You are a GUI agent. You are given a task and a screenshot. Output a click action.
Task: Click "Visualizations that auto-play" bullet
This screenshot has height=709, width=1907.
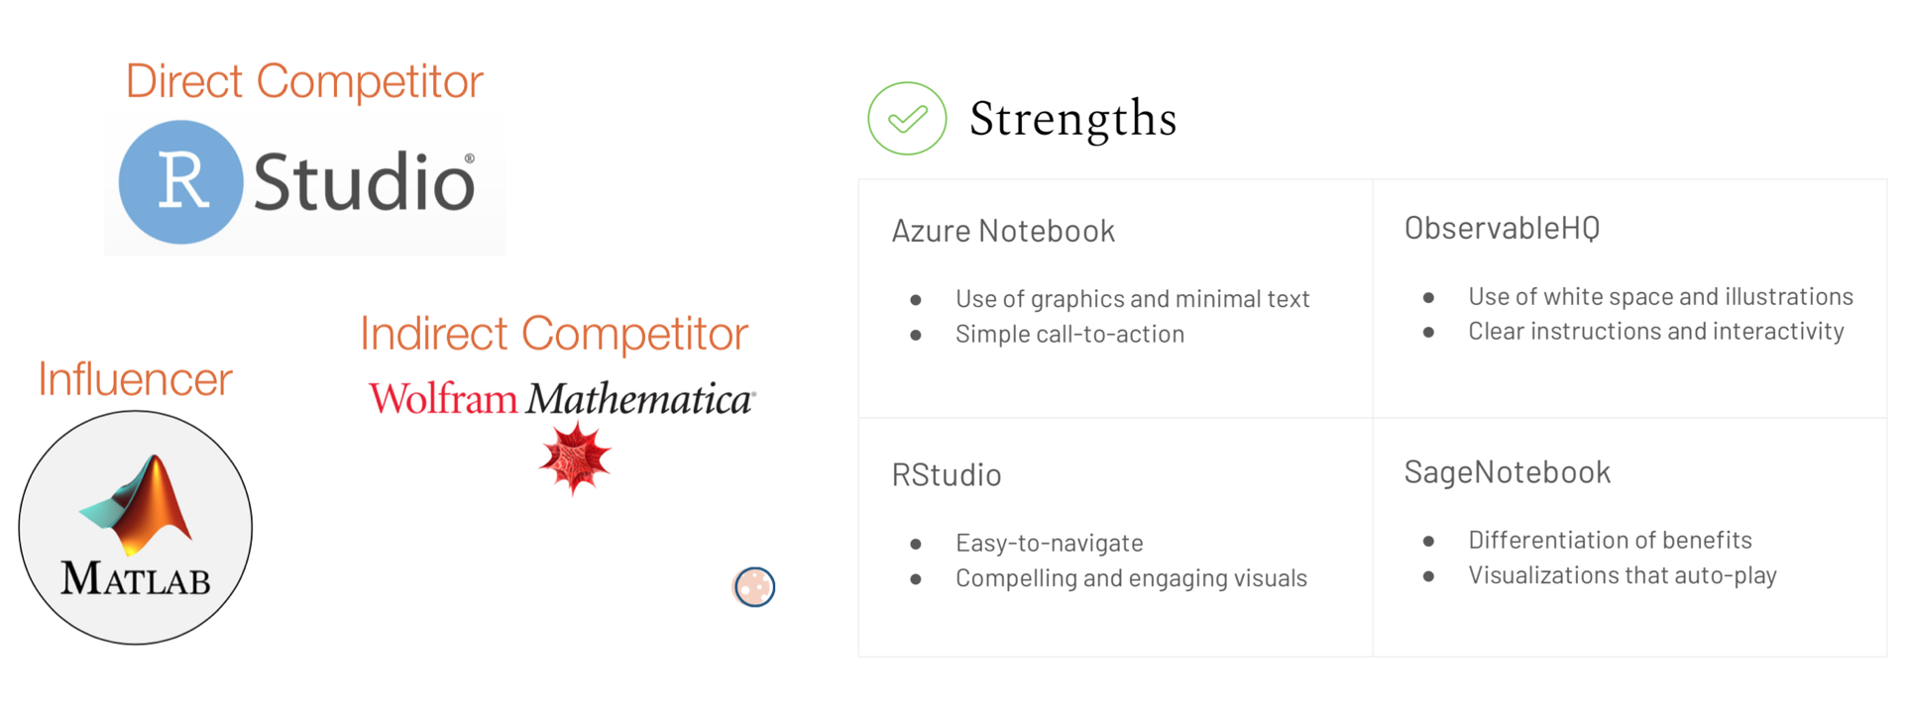[1622, 575]
